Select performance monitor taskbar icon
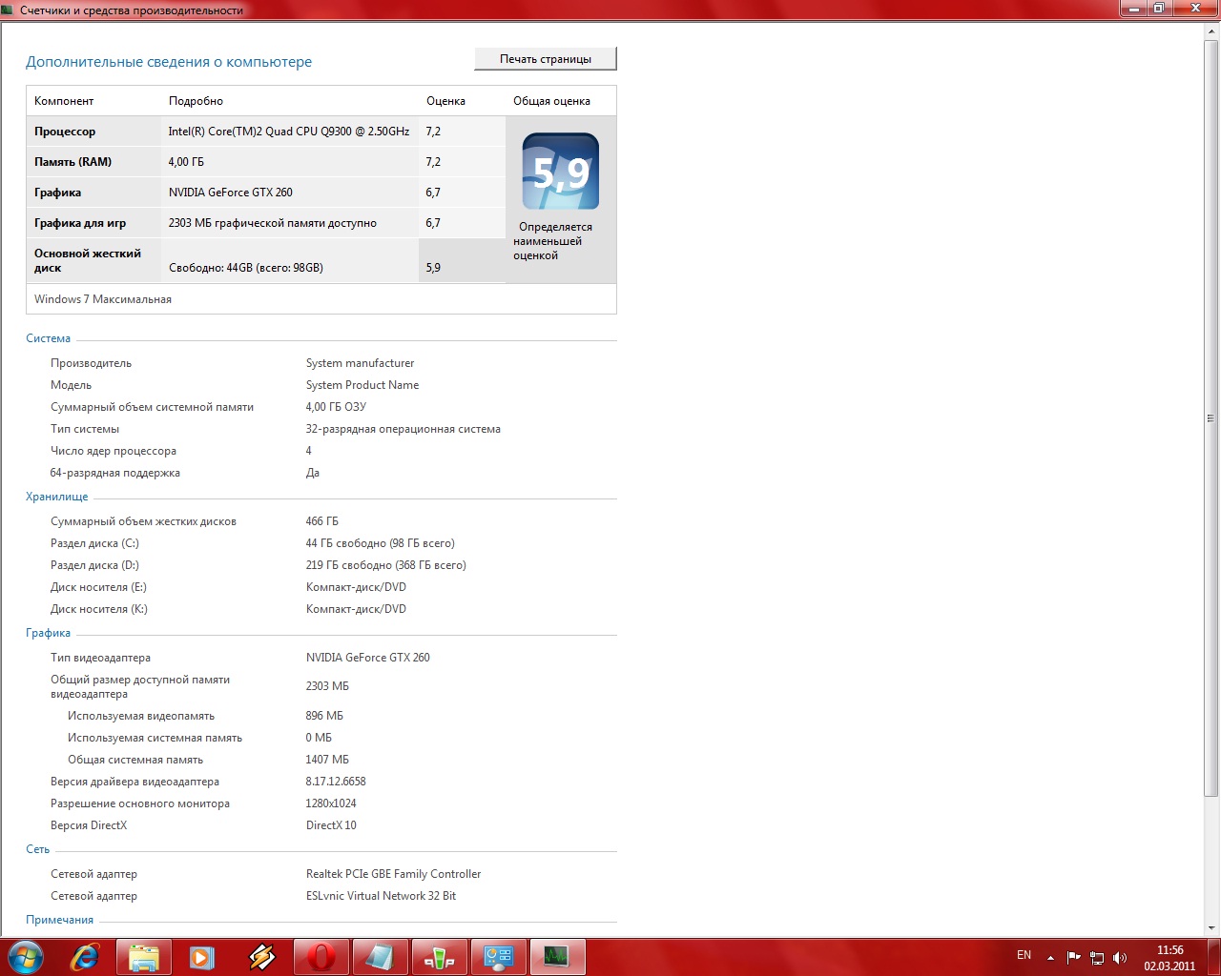The image size is (1221, 976). [x=557, y=957]
